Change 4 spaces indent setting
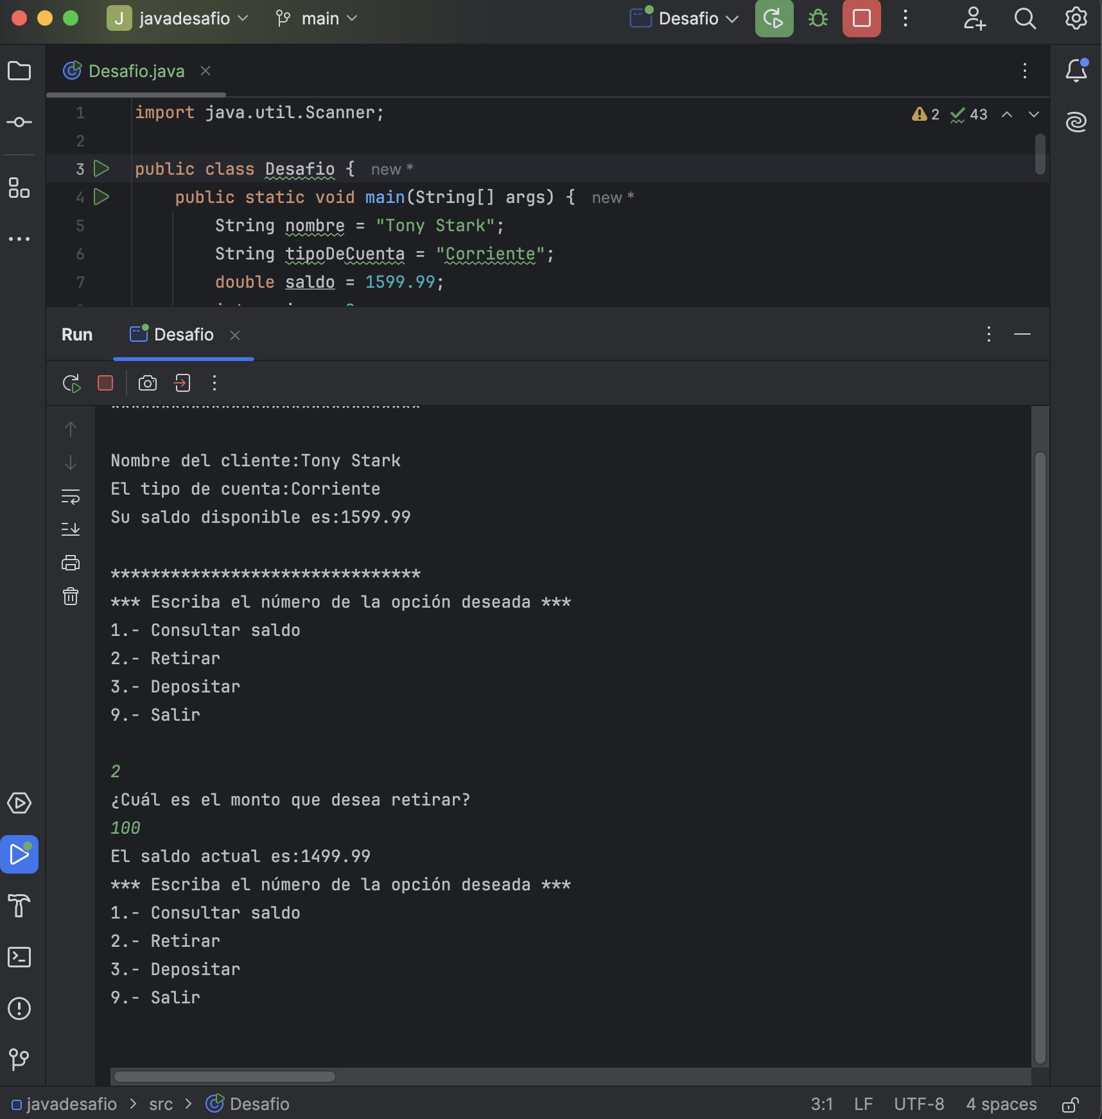The image size is (1102, 1119). tap(1001, 1104)
